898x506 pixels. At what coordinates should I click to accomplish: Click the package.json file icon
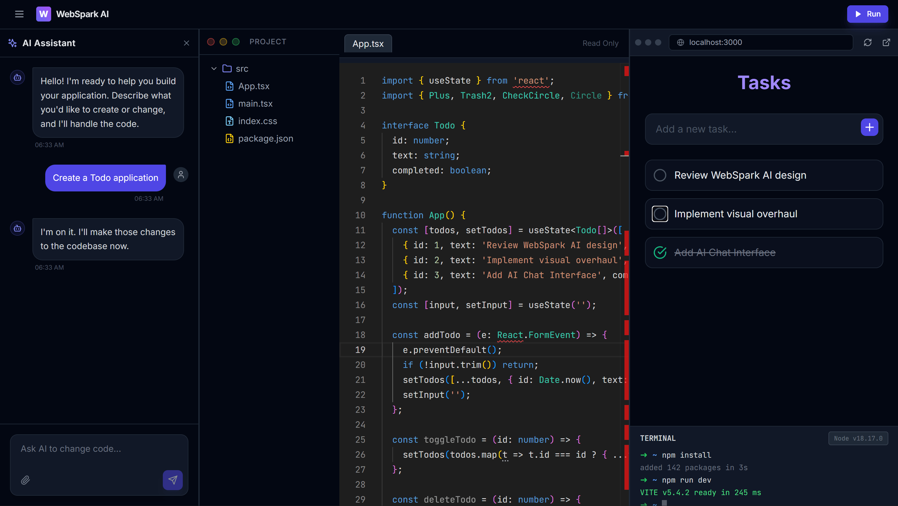[x=229, y=138]
